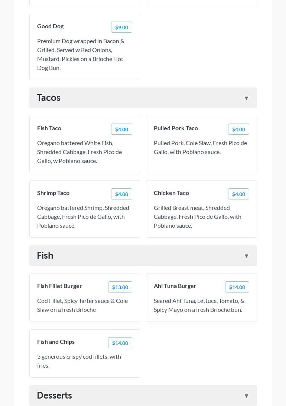This screenshot has height=406, width=286.
Task: Click the Fish and Chips $14.00 price
Action: [x=120, y=343]
